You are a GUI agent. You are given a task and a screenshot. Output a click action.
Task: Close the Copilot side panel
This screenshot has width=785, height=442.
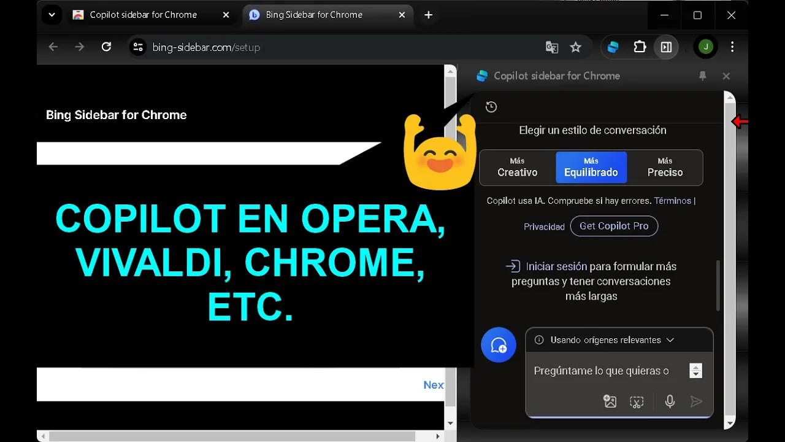726,76
